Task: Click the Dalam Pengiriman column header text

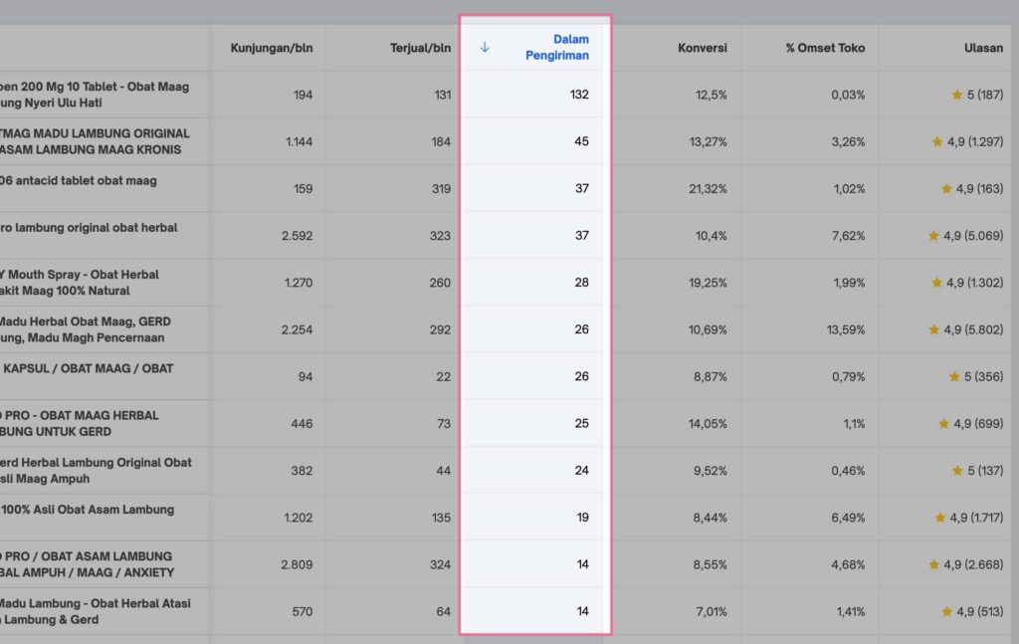Action: click(x=557, y=48)
